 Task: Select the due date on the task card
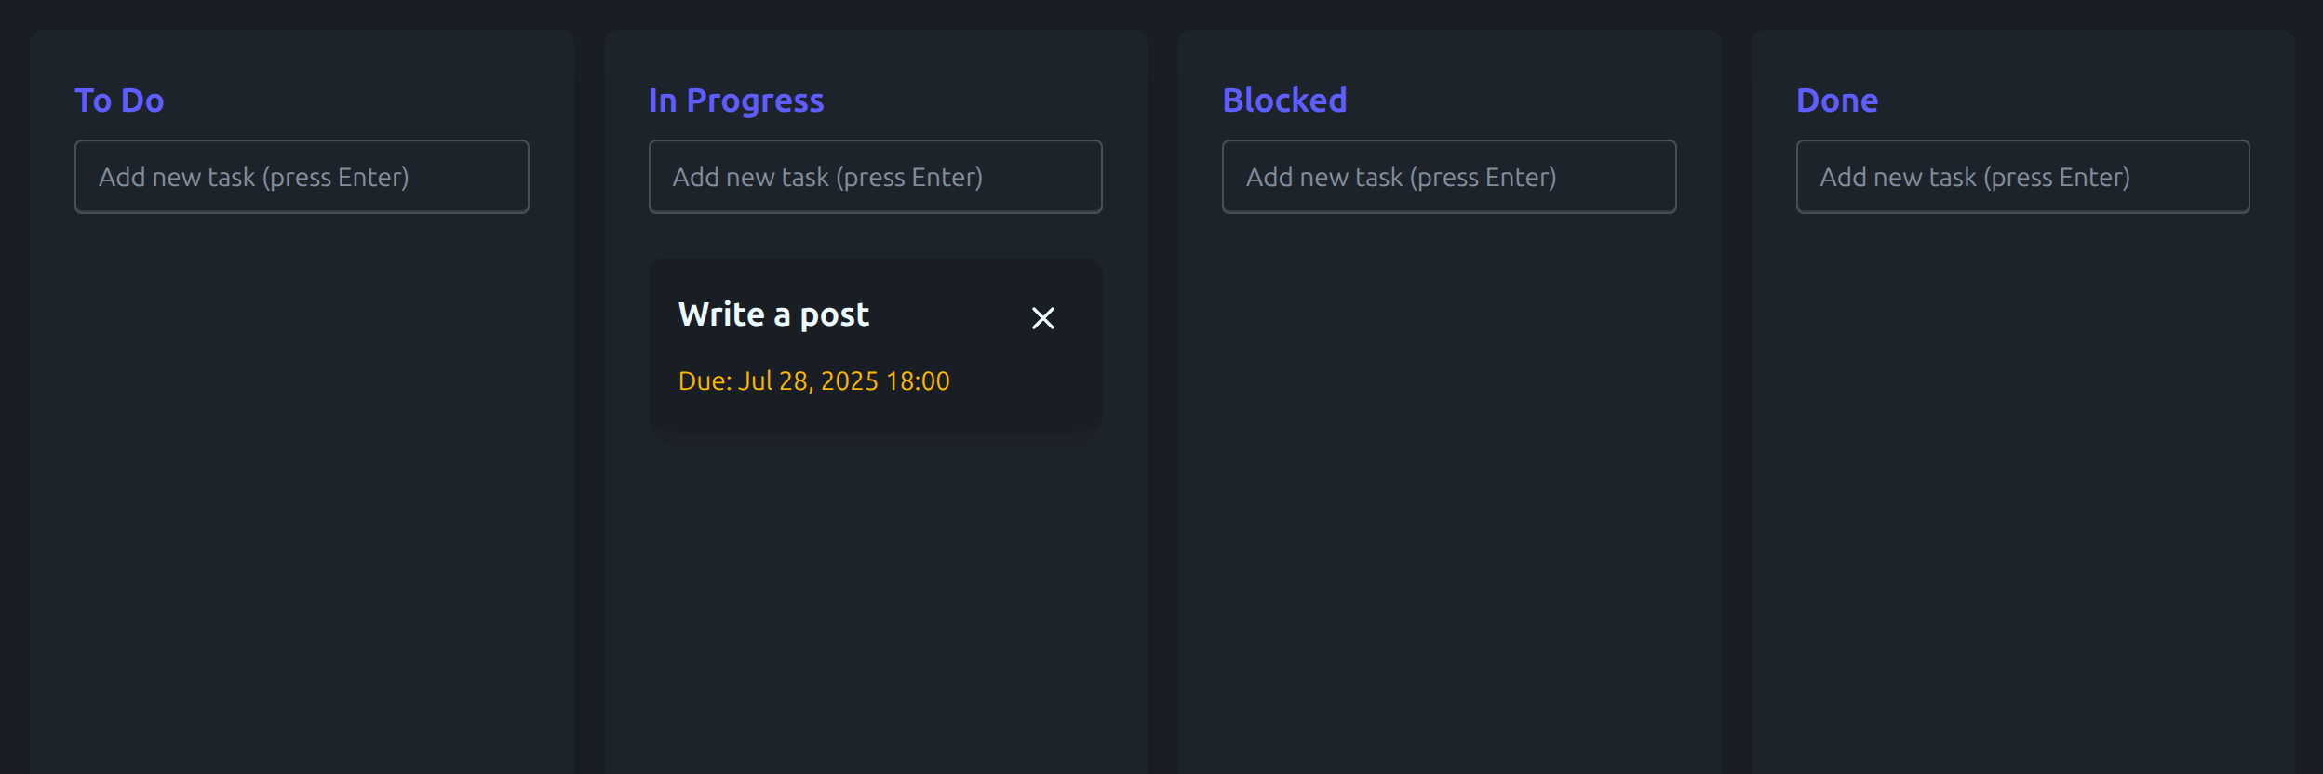tap(815, 380)
